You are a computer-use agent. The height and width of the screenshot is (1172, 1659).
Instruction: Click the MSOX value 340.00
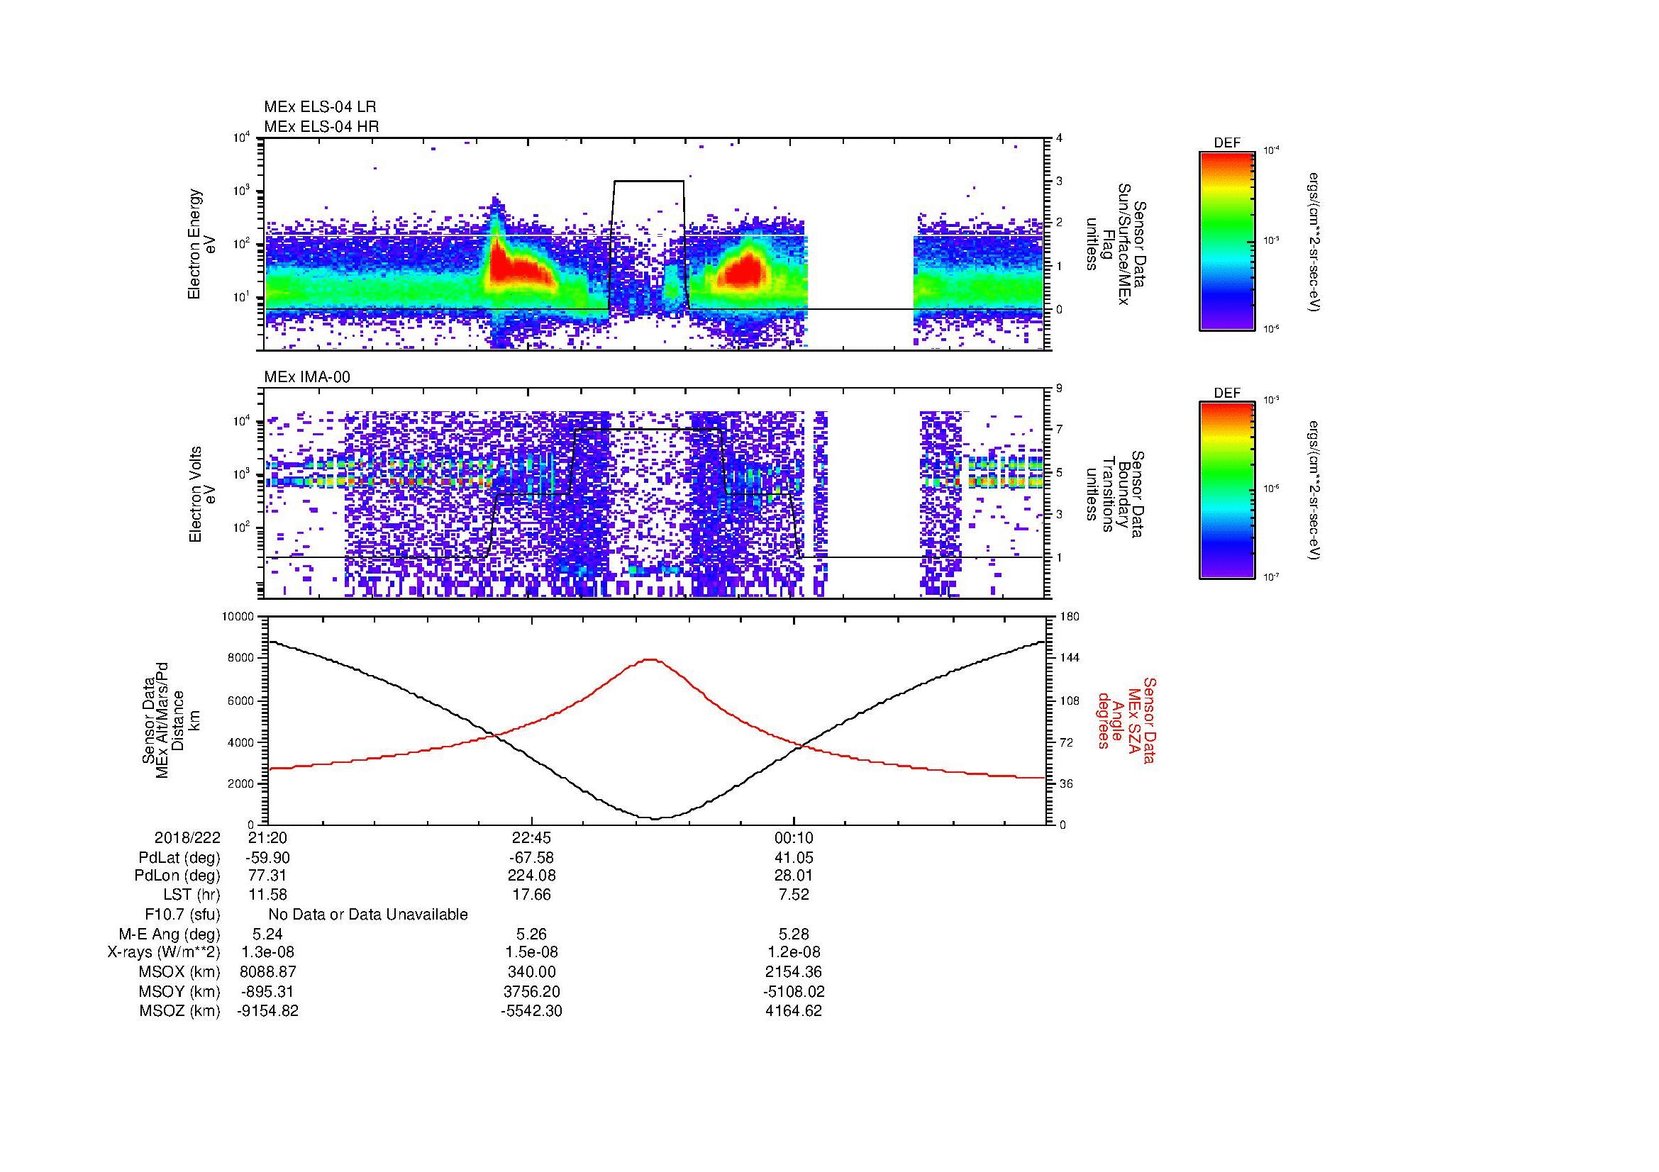point(531,972)
